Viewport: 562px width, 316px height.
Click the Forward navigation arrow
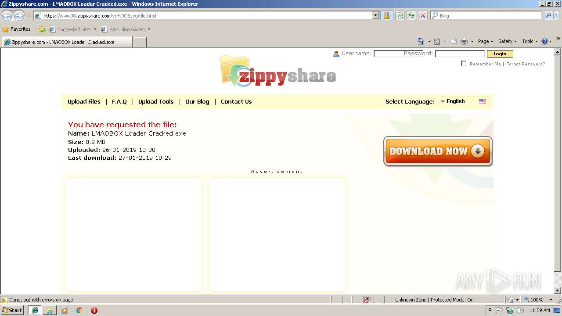tap(19, 16)
